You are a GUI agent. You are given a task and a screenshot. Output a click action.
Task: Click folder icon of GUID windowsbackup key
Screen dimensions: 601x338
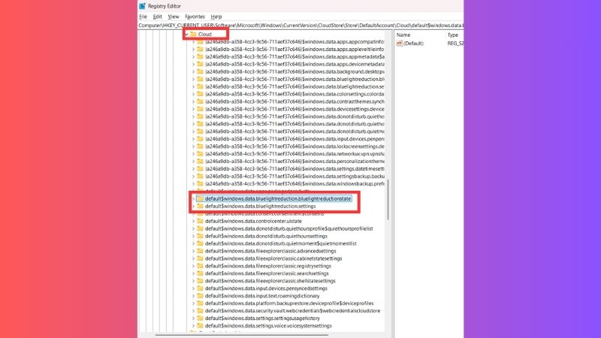[200, 183]
